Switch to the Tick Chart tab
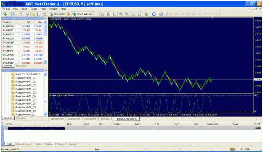Image resolution: width=263 pixels, height=152 pixels. (21, 66)
